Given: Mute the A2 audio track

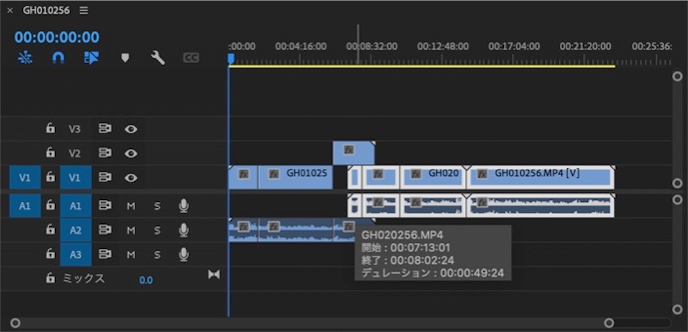Looking at the screenshot, I should (131, 230).
